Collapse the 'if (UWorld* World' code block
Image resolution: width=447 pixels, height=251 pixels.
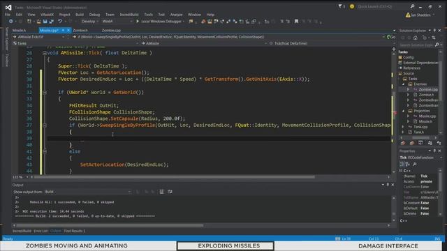45,92
